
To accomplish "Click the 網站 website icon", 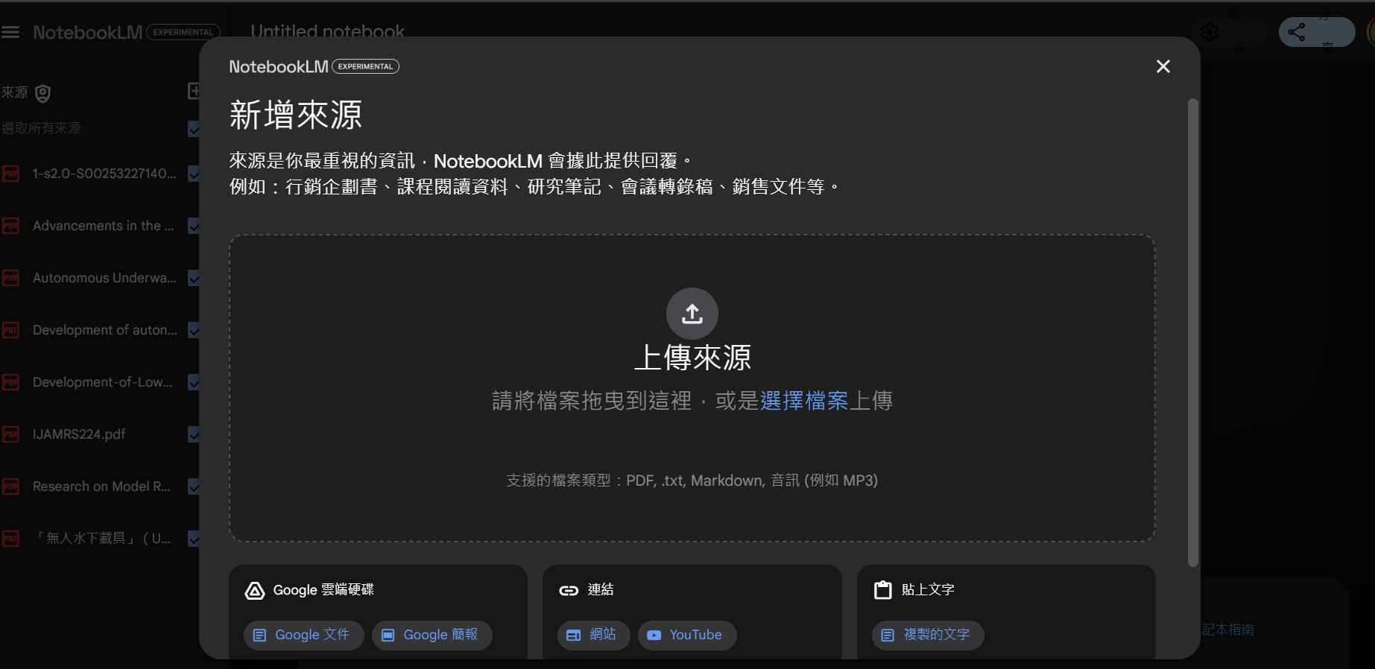I will tap(573, 635).
